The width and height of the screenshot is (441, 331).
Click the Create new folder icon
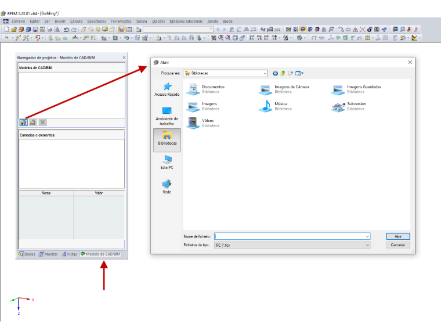[x=290, y=73]
